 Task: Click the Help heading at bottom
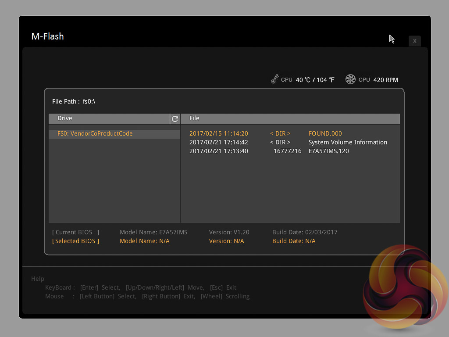(x=38, y=279)
